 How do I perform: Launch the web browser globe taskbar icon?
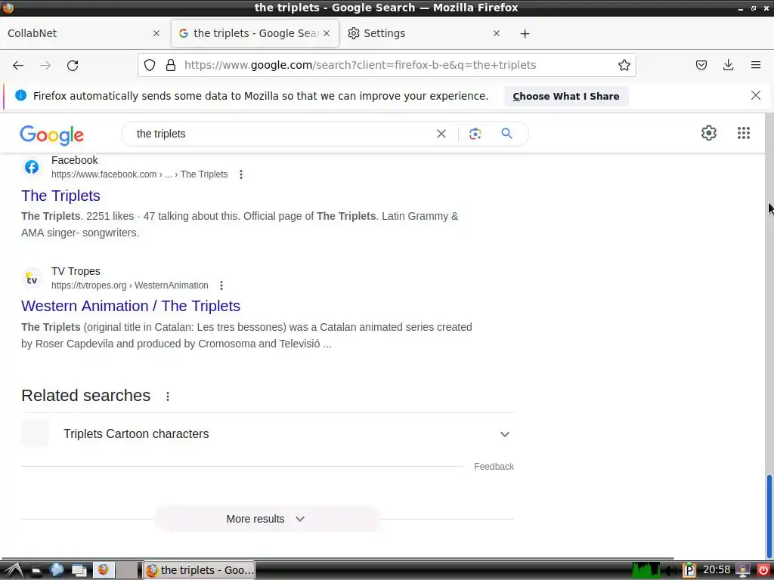click(57, 570)
